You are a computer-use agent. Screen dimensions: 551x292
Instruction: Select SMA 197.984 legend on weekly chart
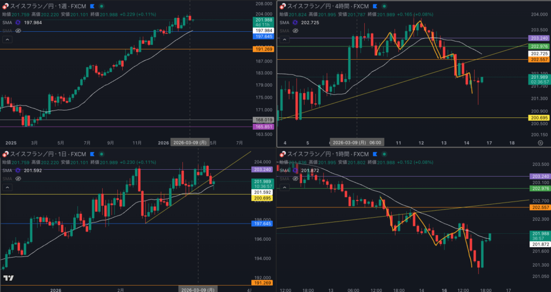click(22, 23)
